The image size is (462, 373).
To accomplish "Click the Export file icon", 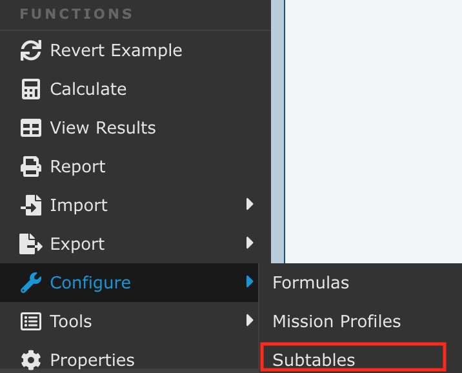I will [x=31, y=245].
